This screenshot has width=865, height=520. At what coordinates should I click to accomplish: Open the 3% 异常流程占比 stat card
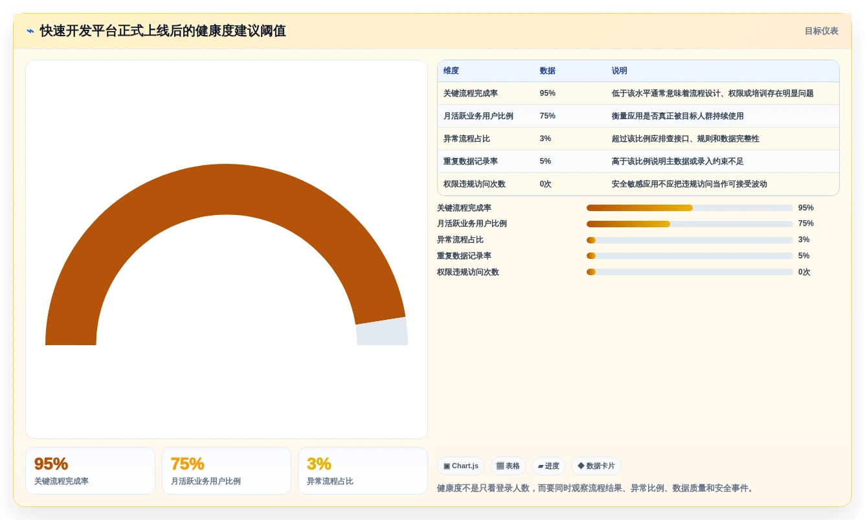click(x=363, y=471)
